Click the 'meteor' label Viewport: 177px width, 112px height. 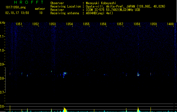pos(40,9)
